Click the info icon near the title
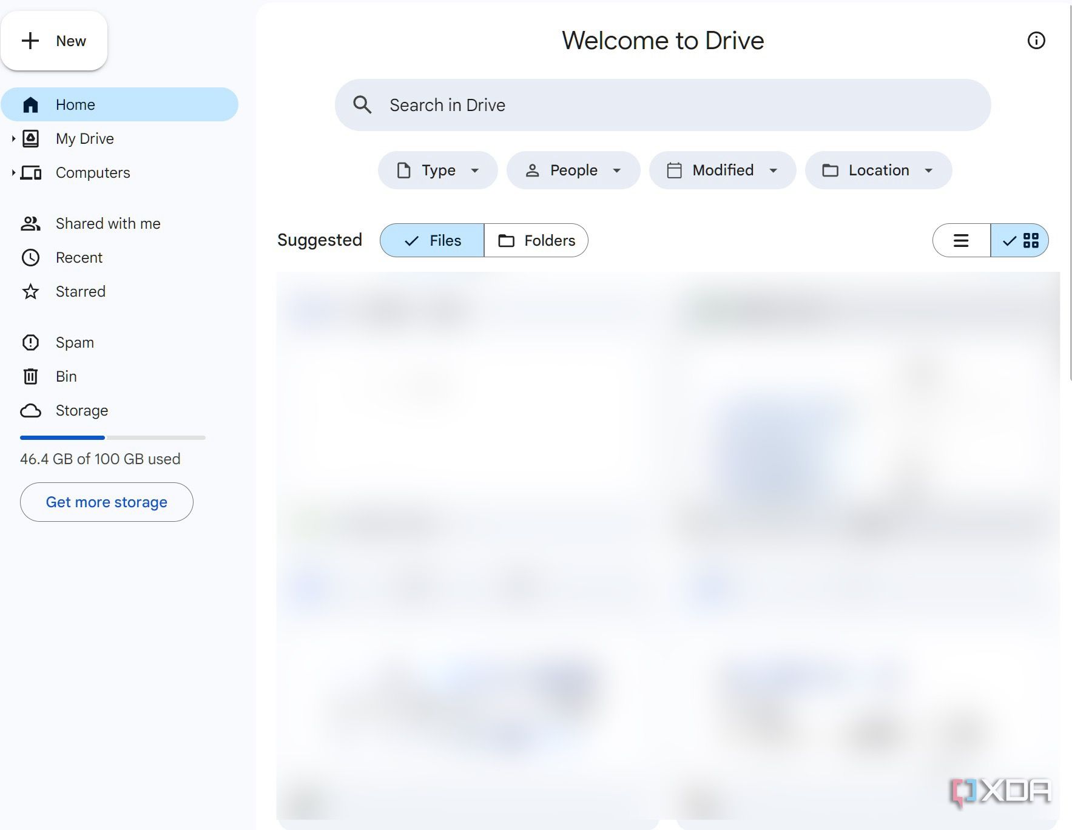 point(1036,41)
